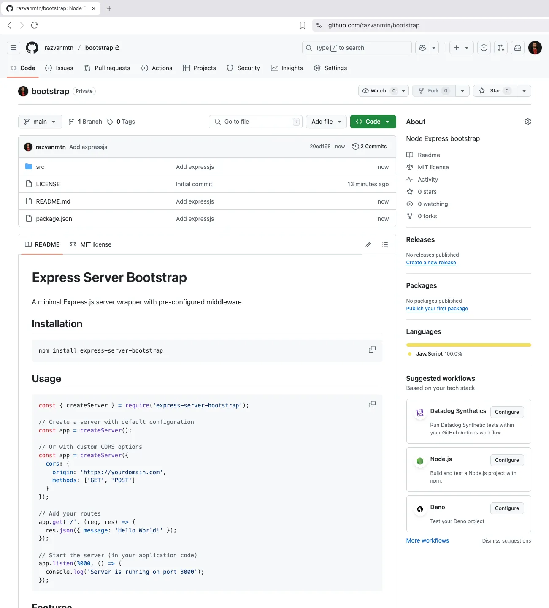The height and width of the screenshot is (608, 549).
Task: Star the bootstrap repository
Action: pos(492,91)
